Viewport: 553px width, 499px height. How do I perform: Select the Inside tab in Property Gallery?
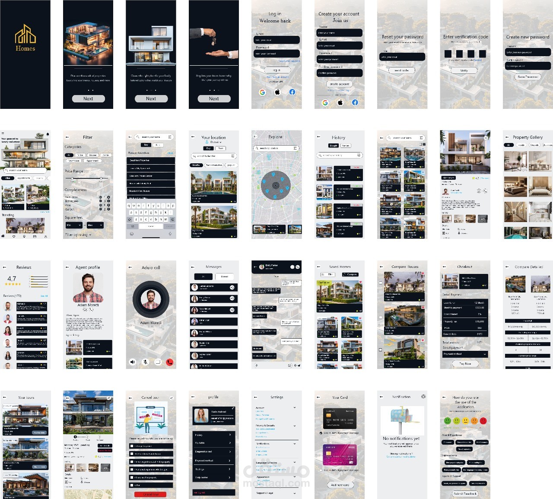tap(521, 145)
